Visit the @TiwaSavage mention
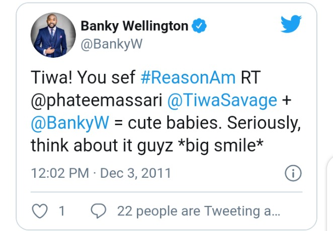This screenshot has height=231, width=333. [x=222, y=100]
